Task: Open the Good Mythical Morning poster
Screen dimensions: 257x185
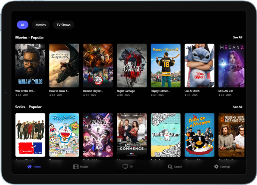Action: 231,135
